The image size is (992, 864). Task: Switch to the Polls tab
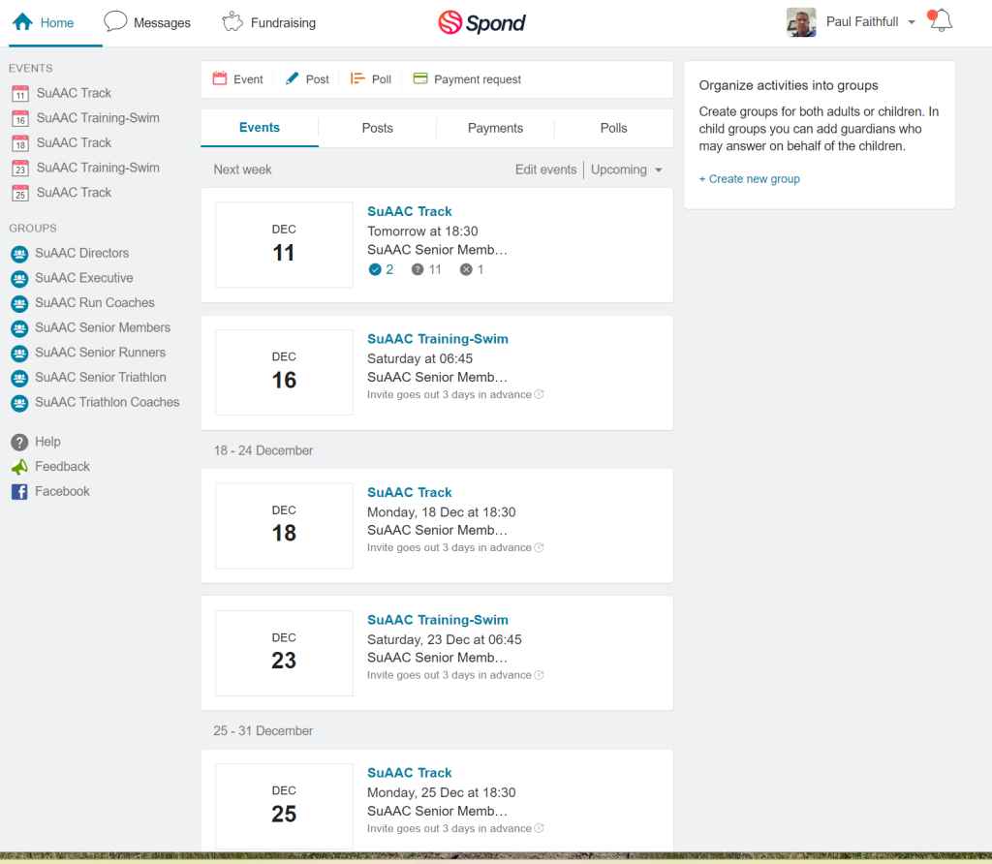[613, 128]
